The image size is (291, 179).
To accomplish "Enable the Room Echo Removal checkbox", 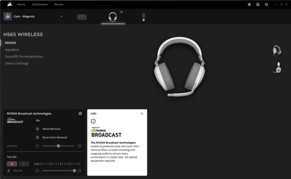I will (37, 137).
